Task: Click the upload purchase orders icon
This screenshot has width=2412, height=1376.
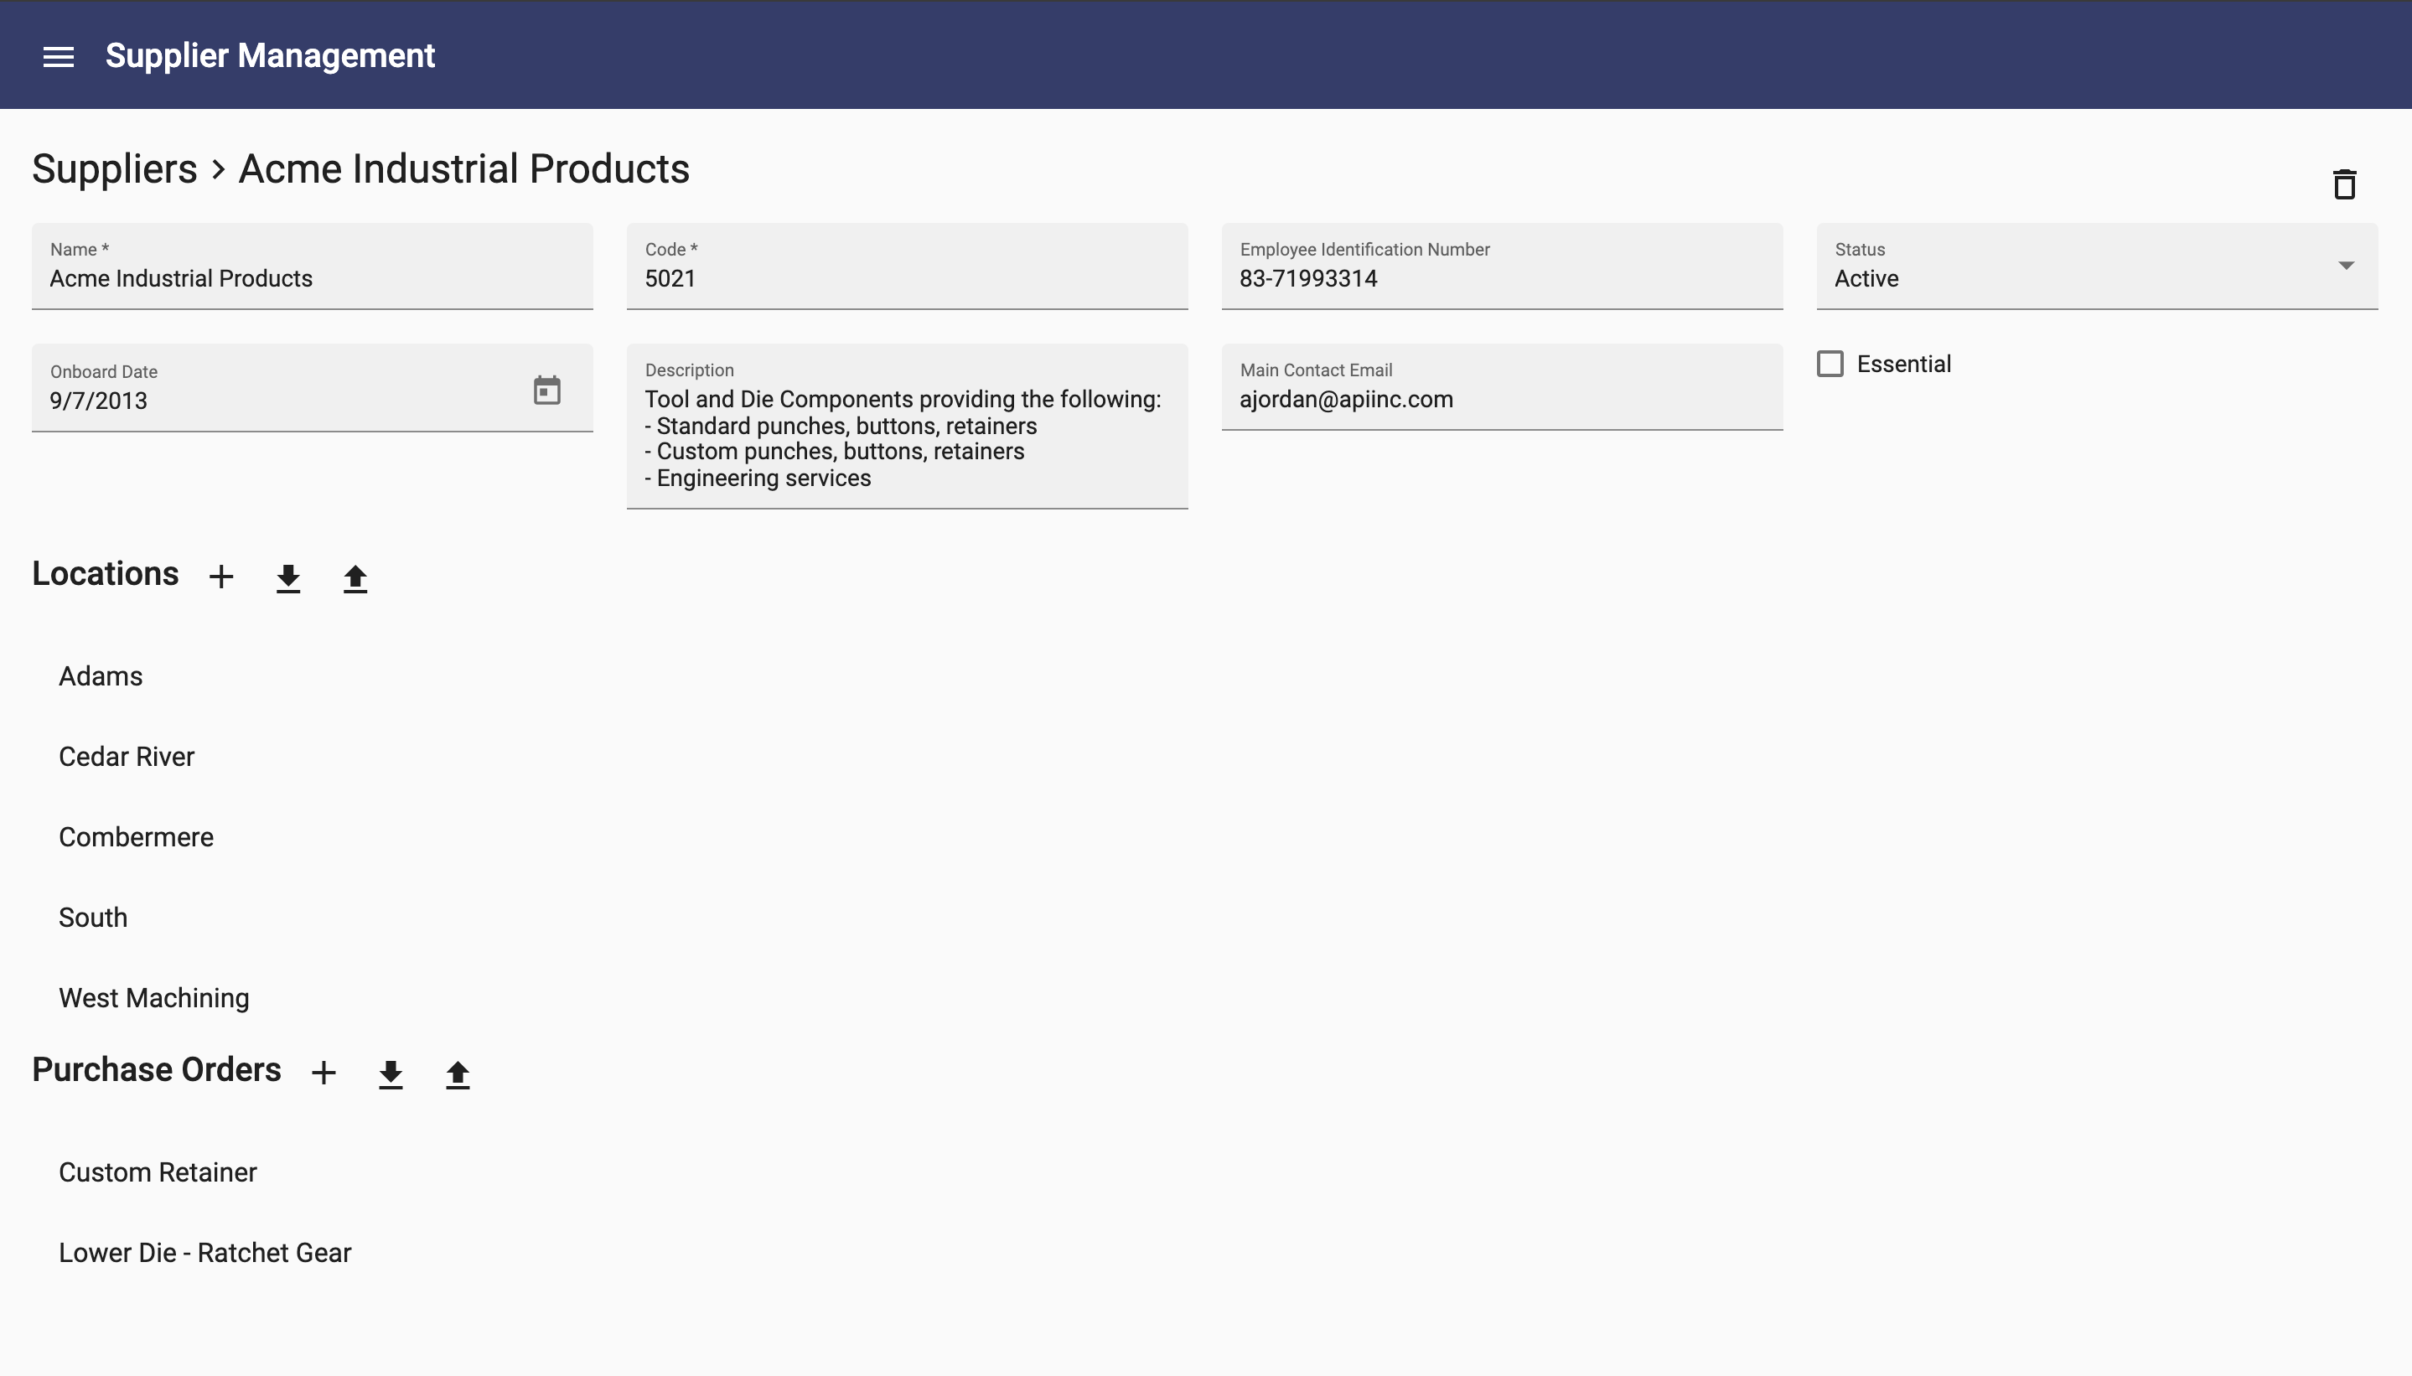Action: click(458, 1073)
